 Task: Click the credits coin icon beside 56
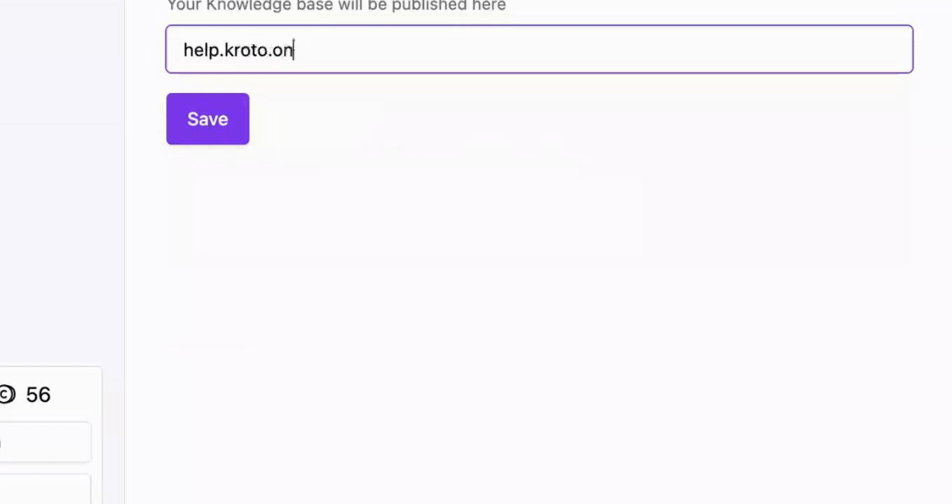[x=6, y=395]
